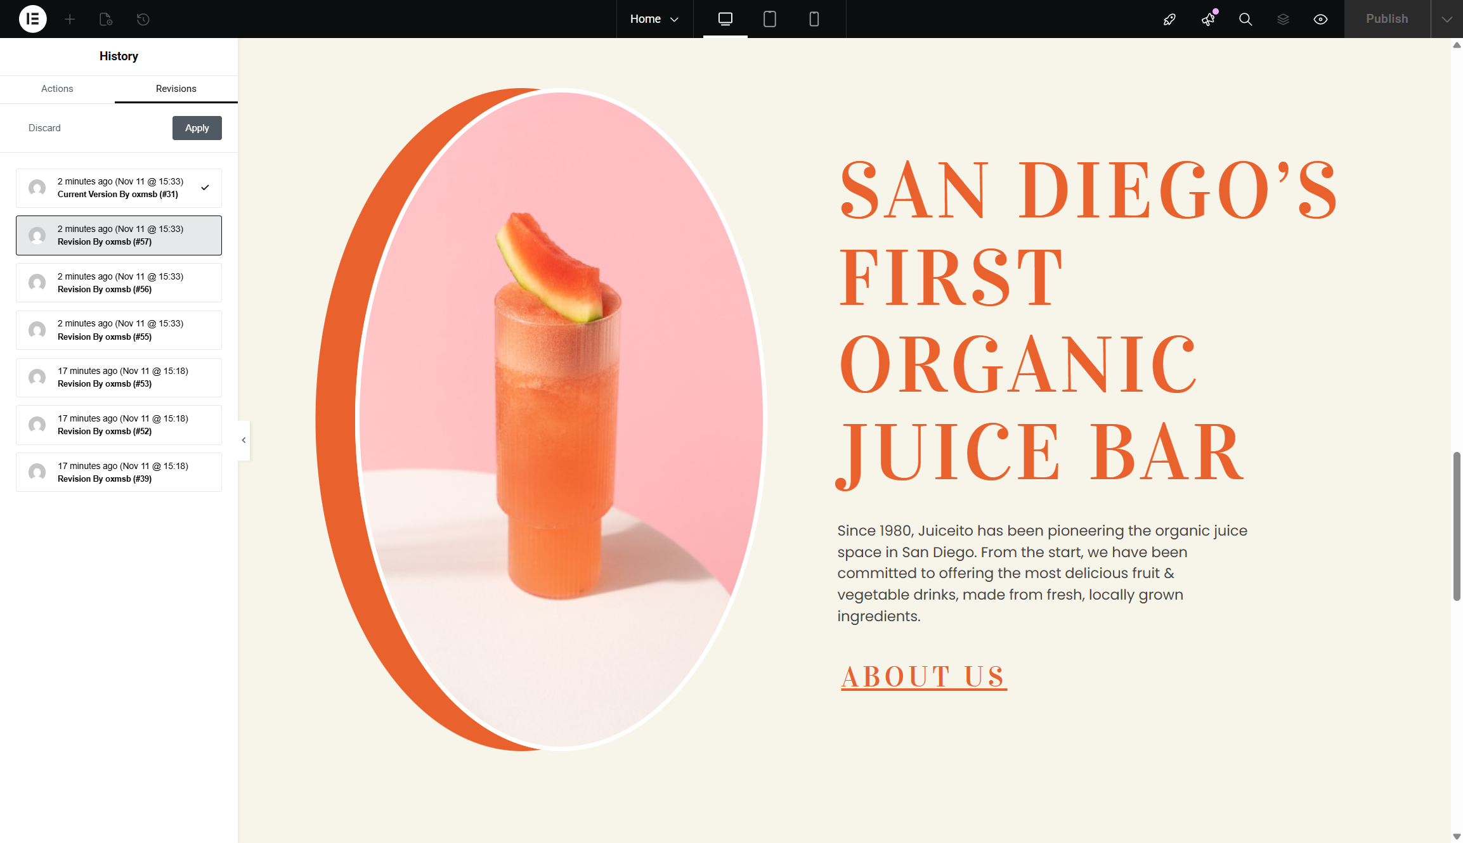
Task: Toggle preview with the eye icon
Action: click(x=1320, y=19)
